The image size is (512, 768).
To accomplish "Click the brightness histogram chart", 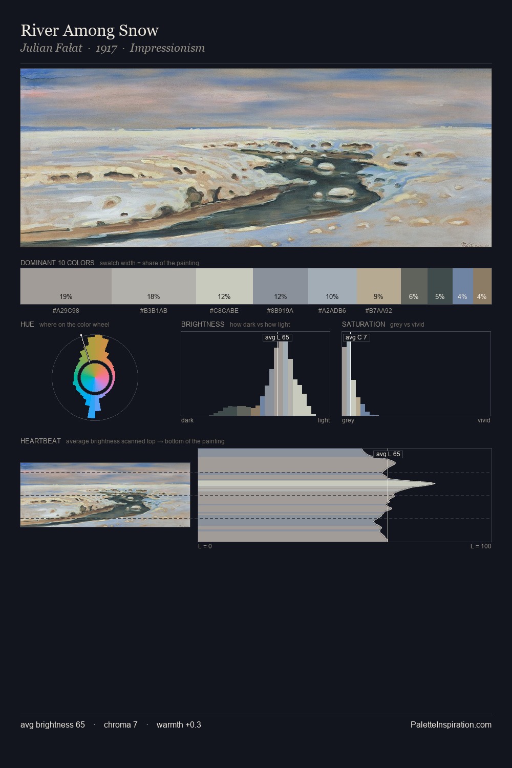I will pyautogui.click(x=255, y=374).
